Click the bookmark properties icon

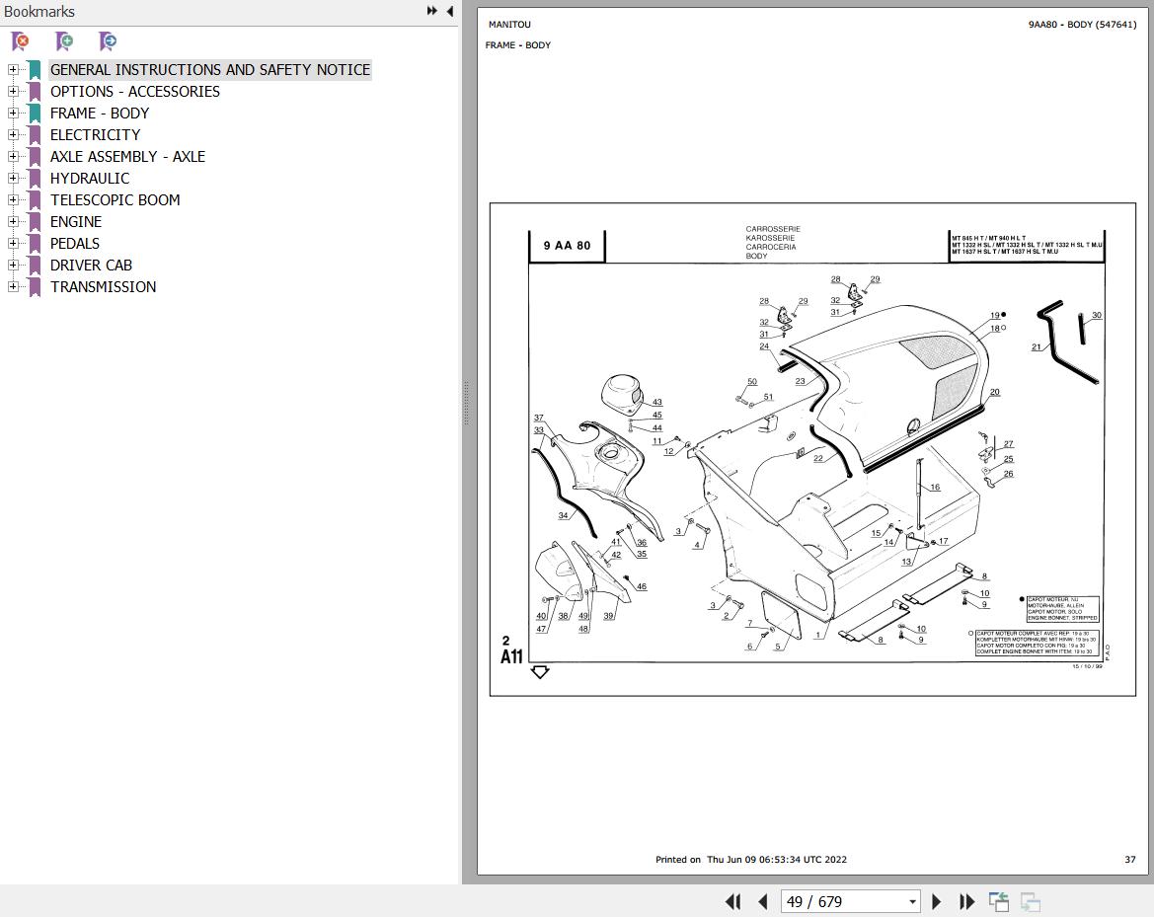[x=108, y=41]
